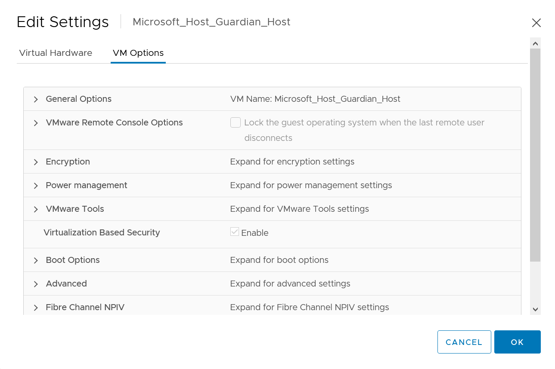Viewport: 555px width, 369px height.
Task: Confirm settings with the OK button
Action: coord(517,342)
